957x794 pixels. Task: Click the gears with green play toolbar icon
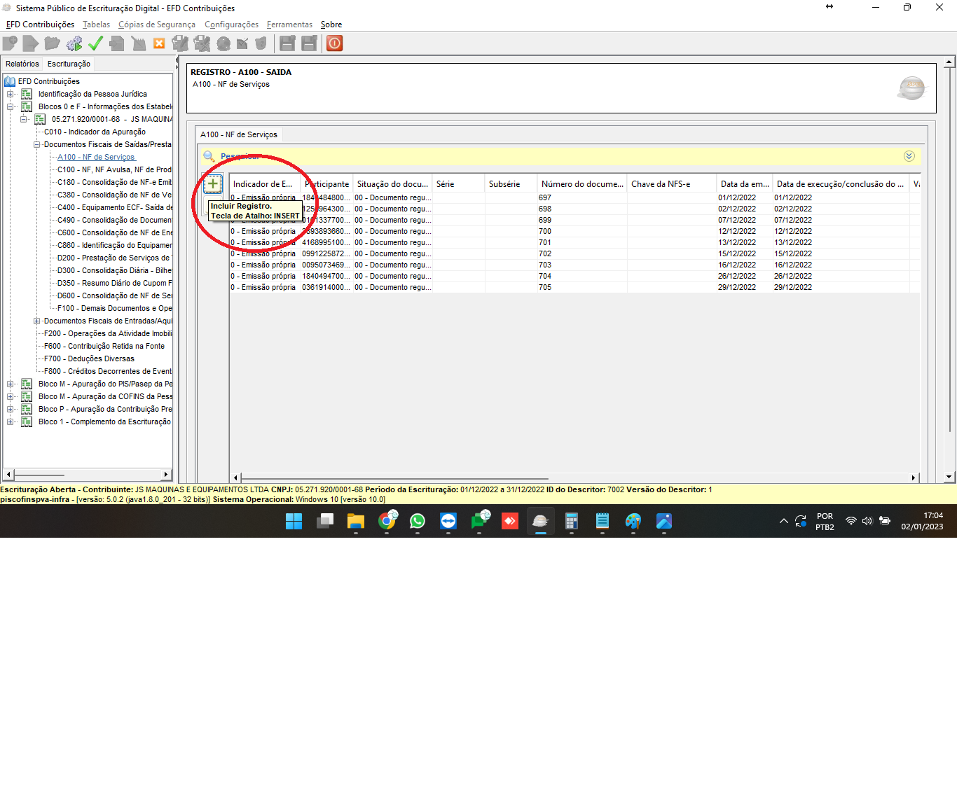(x=74, y=43)
